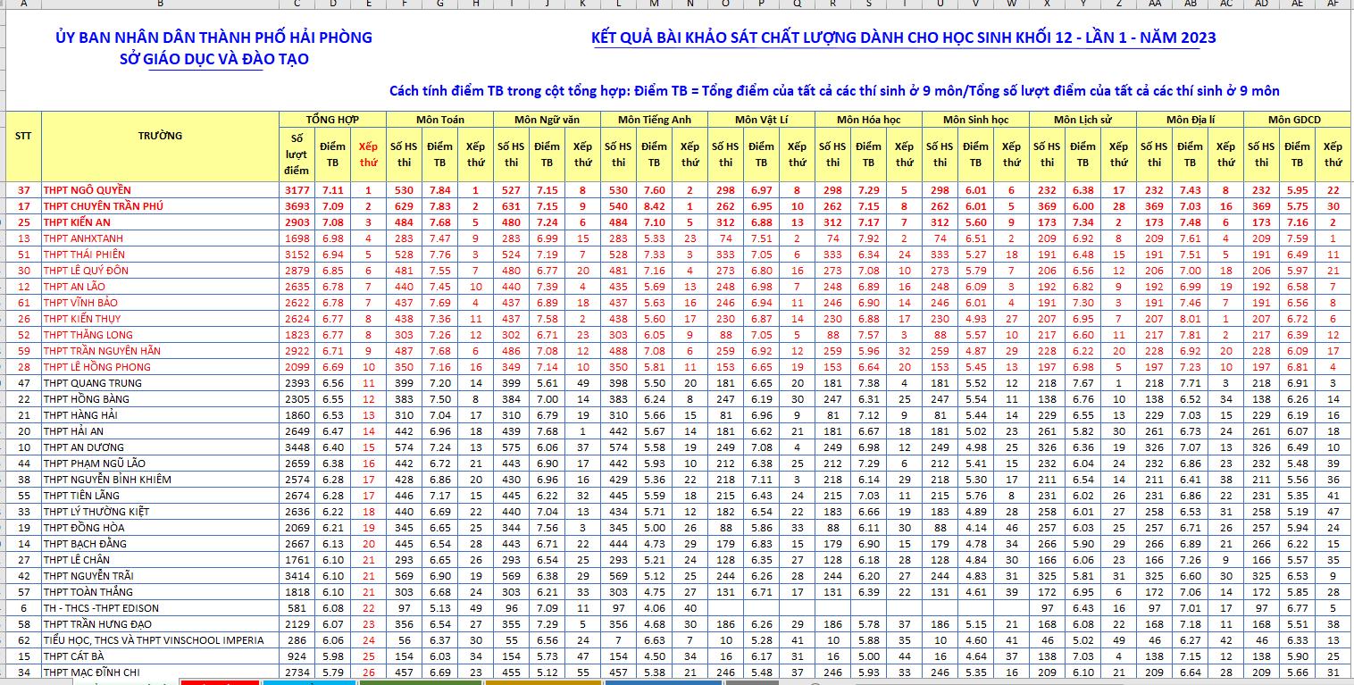This screenshot has height=685, width=1354.
Task: Click the THPT MẠC ĐĨNH CHI cell
Action: [x=93, y=672]
